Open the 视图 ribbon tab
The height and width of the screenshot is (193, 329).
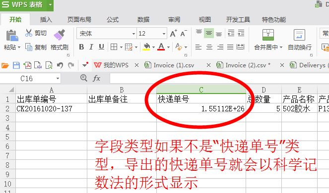(x=205, y=20)
